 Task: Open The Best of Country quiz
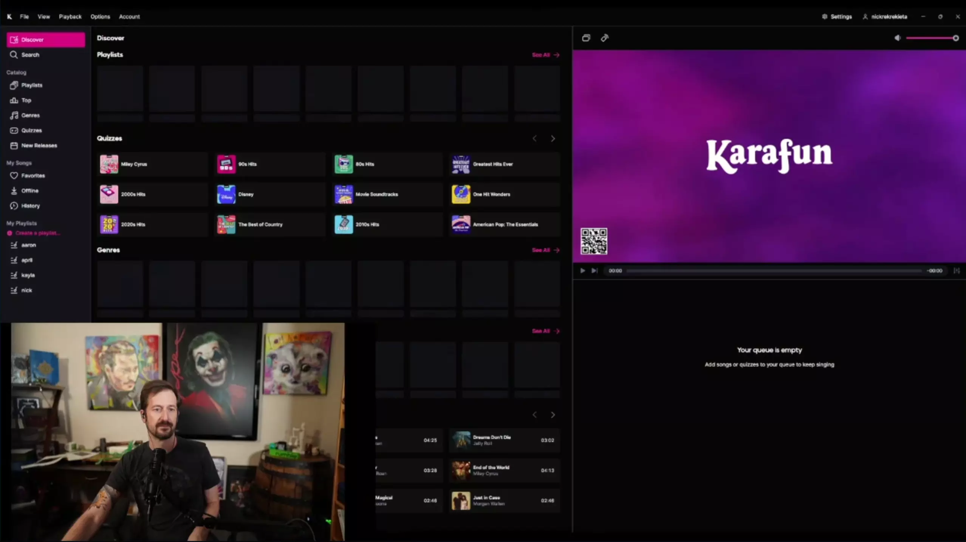tap(270, 225)
